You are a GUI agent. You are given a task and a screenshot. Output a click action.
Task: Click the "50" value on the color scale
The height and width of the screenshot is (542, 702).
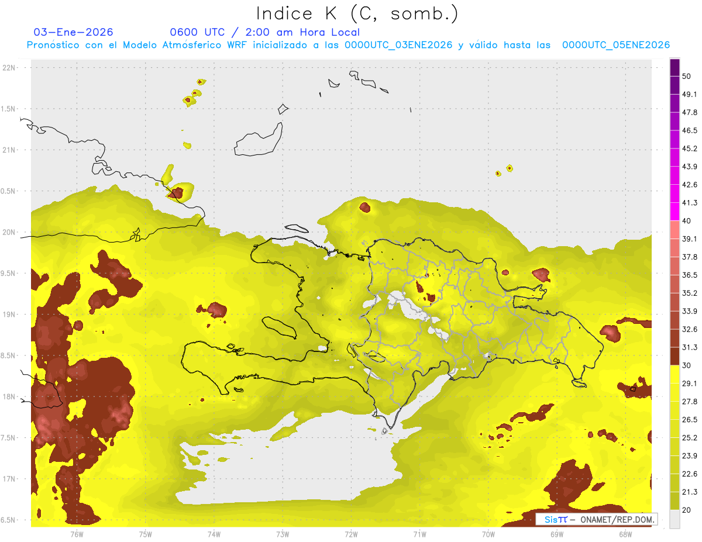(687, 76)
